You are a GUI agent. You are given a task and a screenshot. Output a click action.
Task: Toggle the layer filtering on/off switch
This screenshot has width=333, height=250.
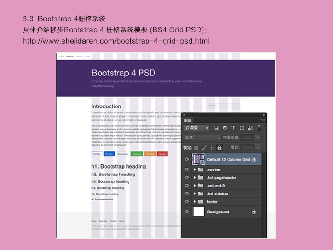click(259, 128)
